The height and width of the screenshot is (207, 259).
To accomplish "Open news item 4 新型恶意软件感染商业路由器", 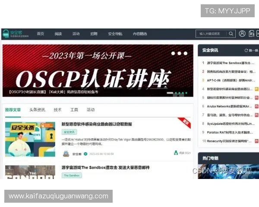I will [230, 89].
